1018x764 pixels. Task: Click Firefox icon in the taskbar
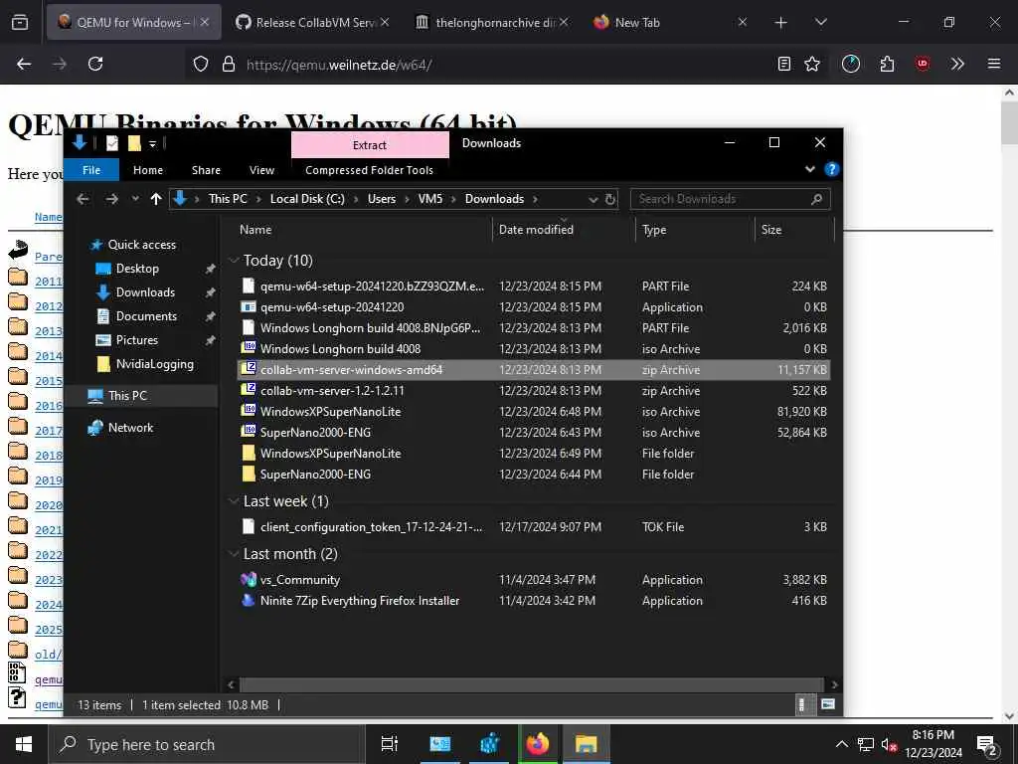click(x=538, y=744)
